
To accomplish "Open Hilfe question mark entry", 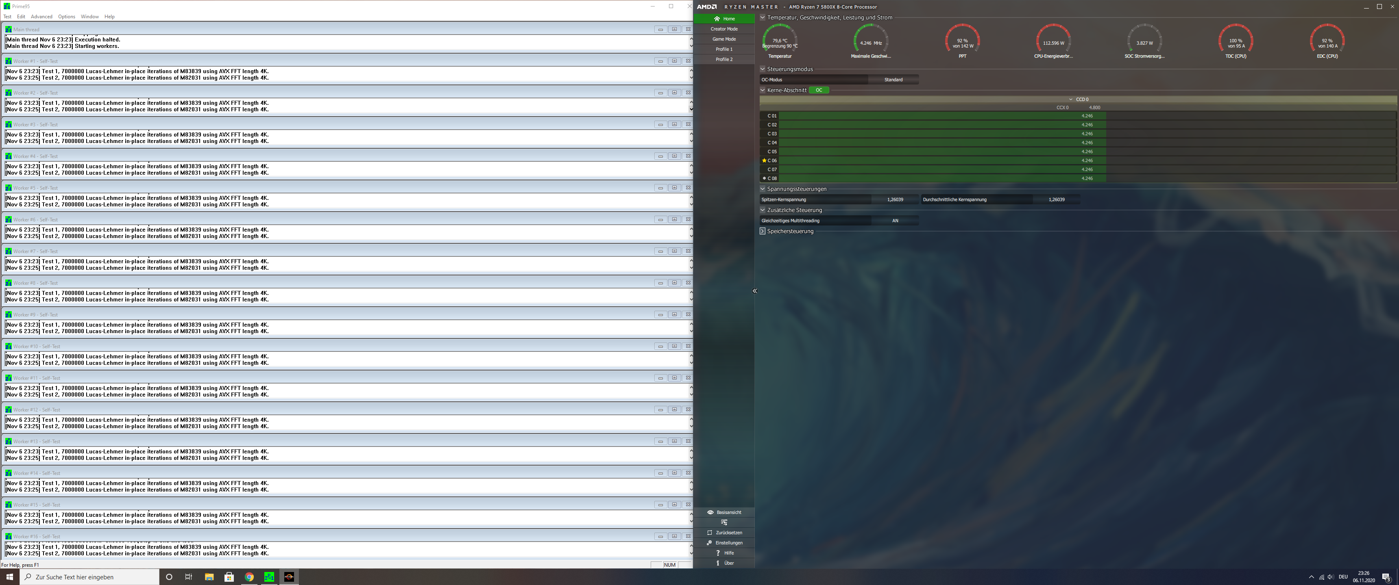I will click(x=718, y=553).
